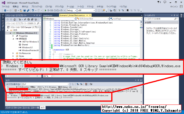This screenshot has width=184, height=114.
Task: Collapse the namespace OCR code block
Action: (53, 50)
